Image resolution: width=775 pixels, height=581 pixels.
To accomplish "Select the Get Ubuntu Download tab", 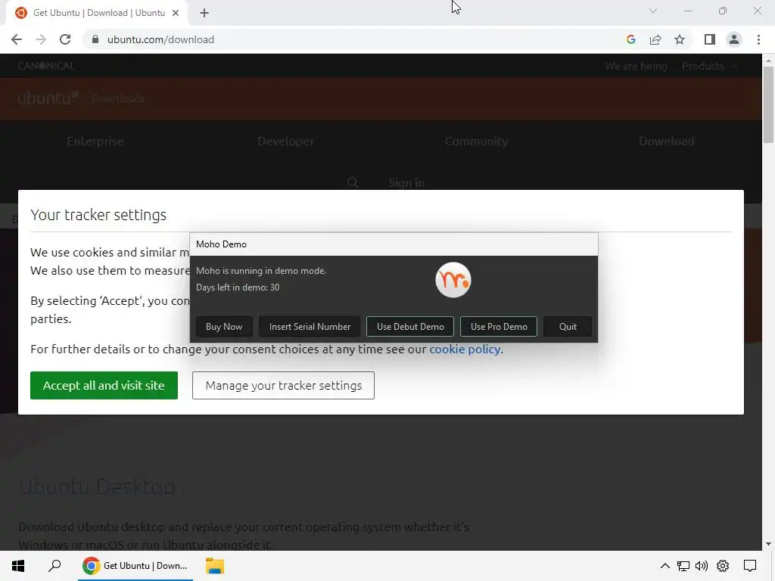I will pos(98,13).
